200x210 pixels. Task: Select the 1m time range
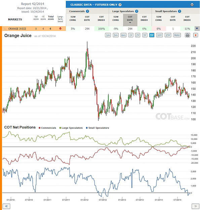[108, 35]
